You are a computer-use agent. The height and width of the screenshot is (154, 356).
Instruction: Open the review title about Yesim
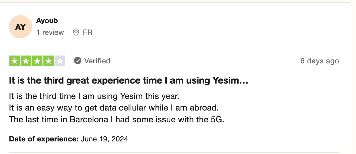point(128,81)
